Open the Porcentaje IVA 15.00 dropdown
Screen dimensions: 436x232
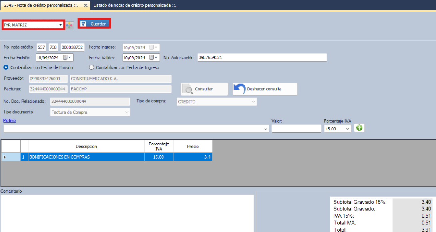point(348,129)
